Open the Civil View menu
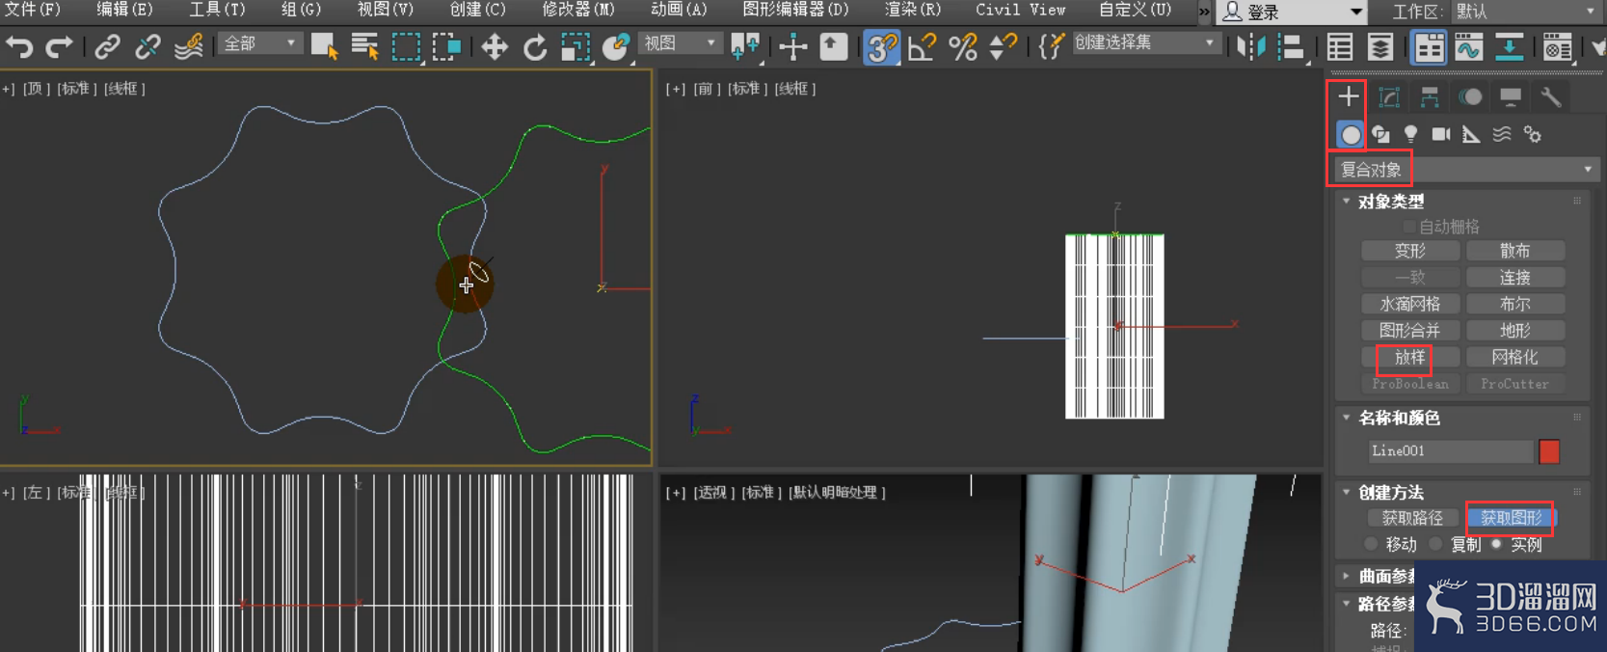The height and width of the screenshot is (652, 1607). click(1020, 10)
